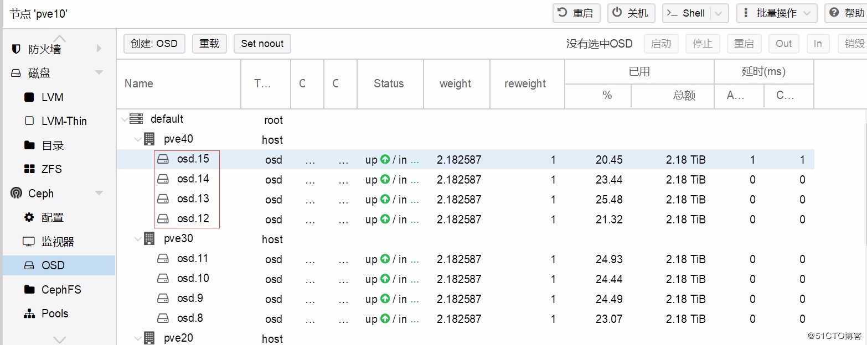
Task: Sort by the Name column header
Action: click(178, 84)
